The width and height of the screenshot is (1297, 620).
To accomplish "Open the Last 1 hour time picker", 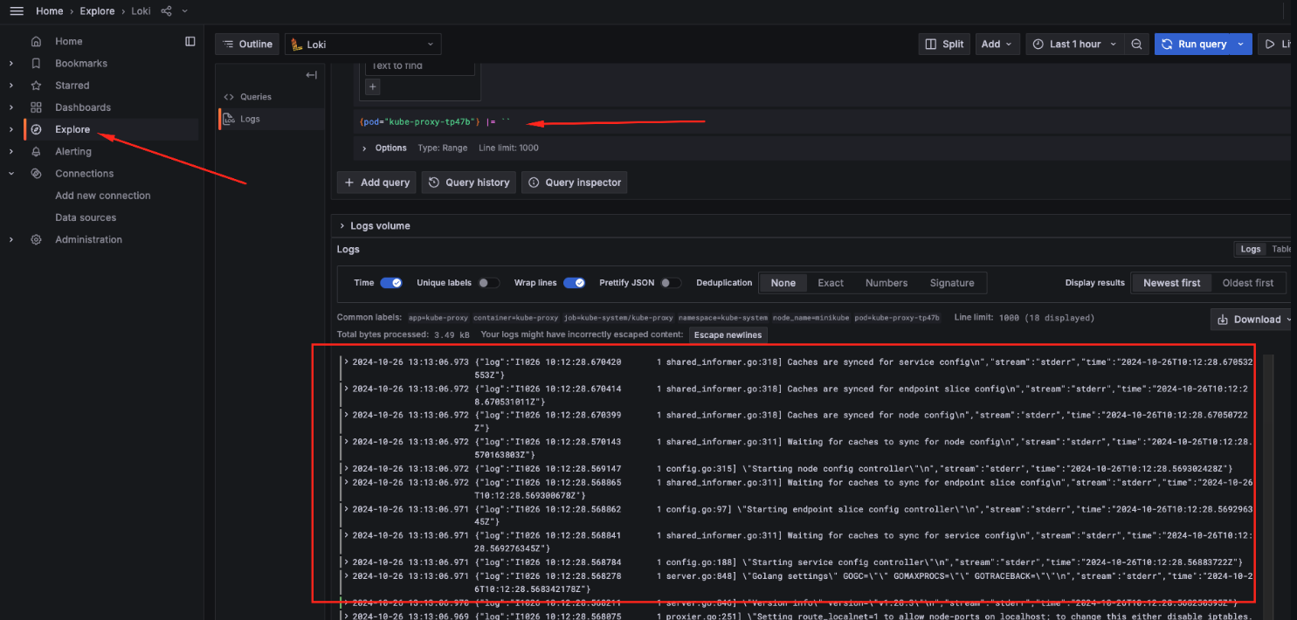I will 1075,44.
